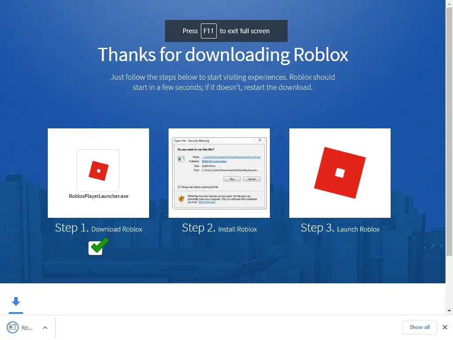Click the 'Thanks for downloading Roblox' heading
This screenshot has width=453, height=340.
223,54
